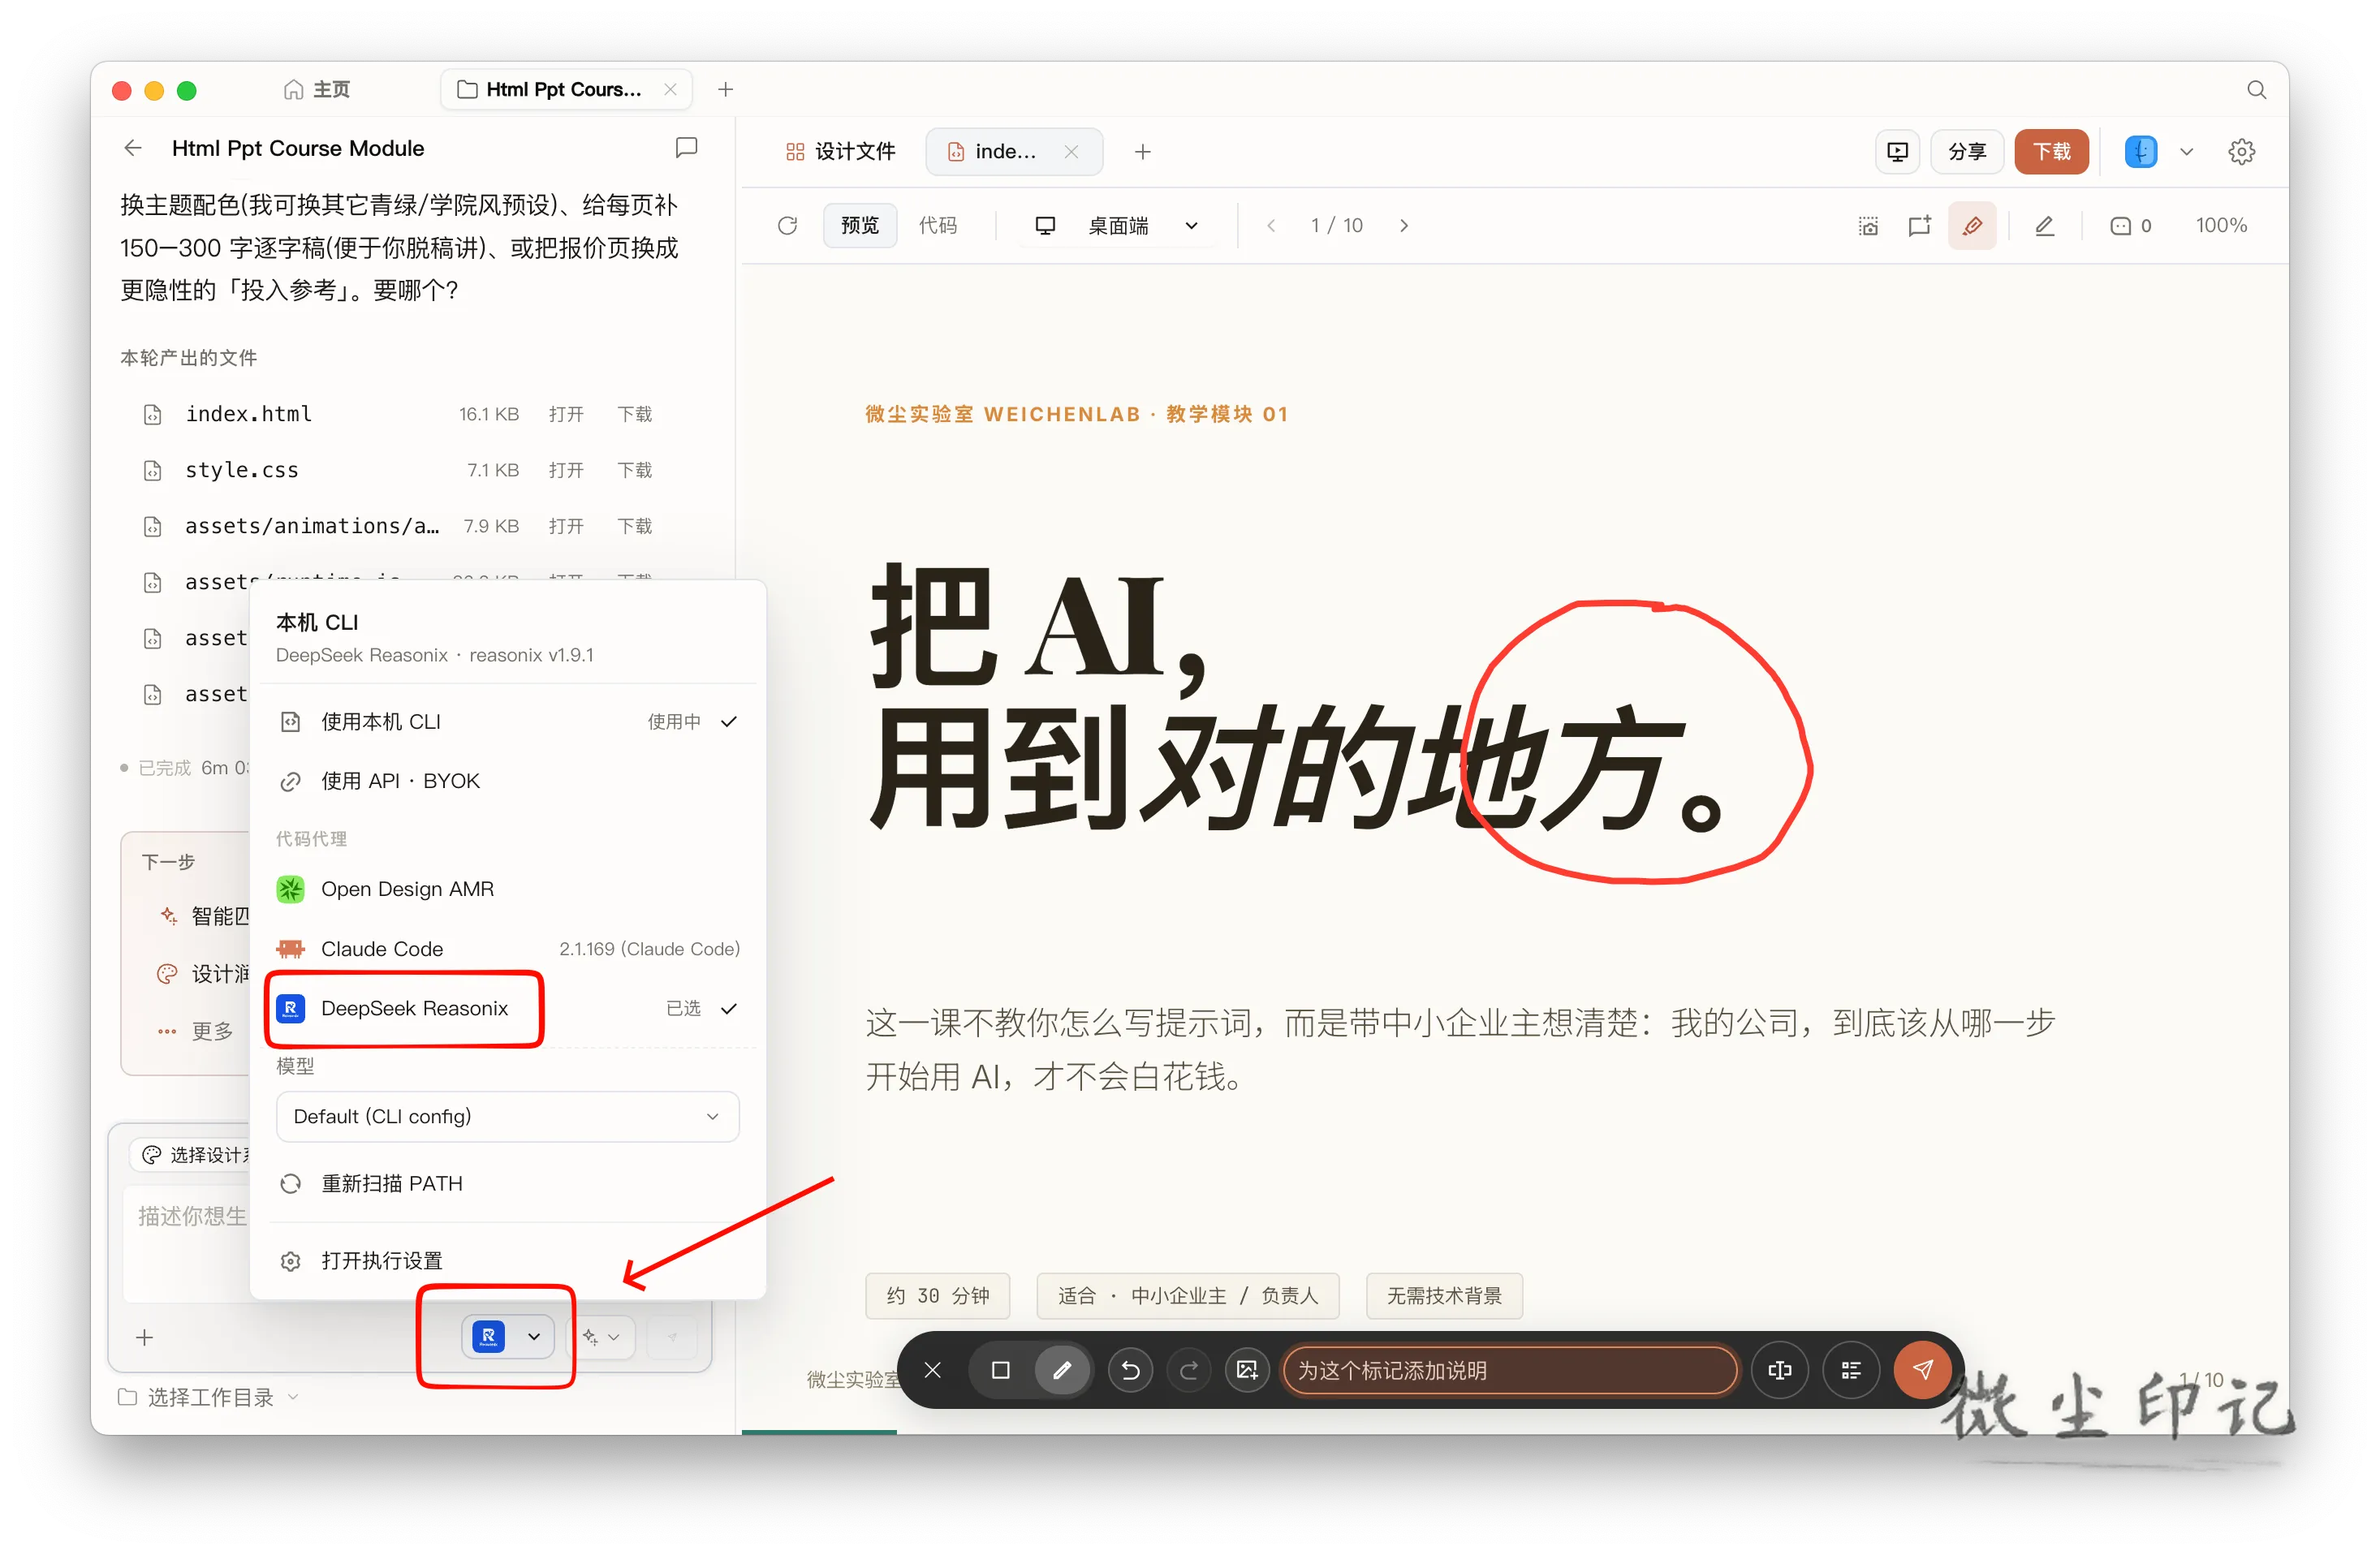Open the Default (CLI config) model dropdown
This screenshot has width=2380, height=1555.
pyautogui.click(x=507, y=1116)
